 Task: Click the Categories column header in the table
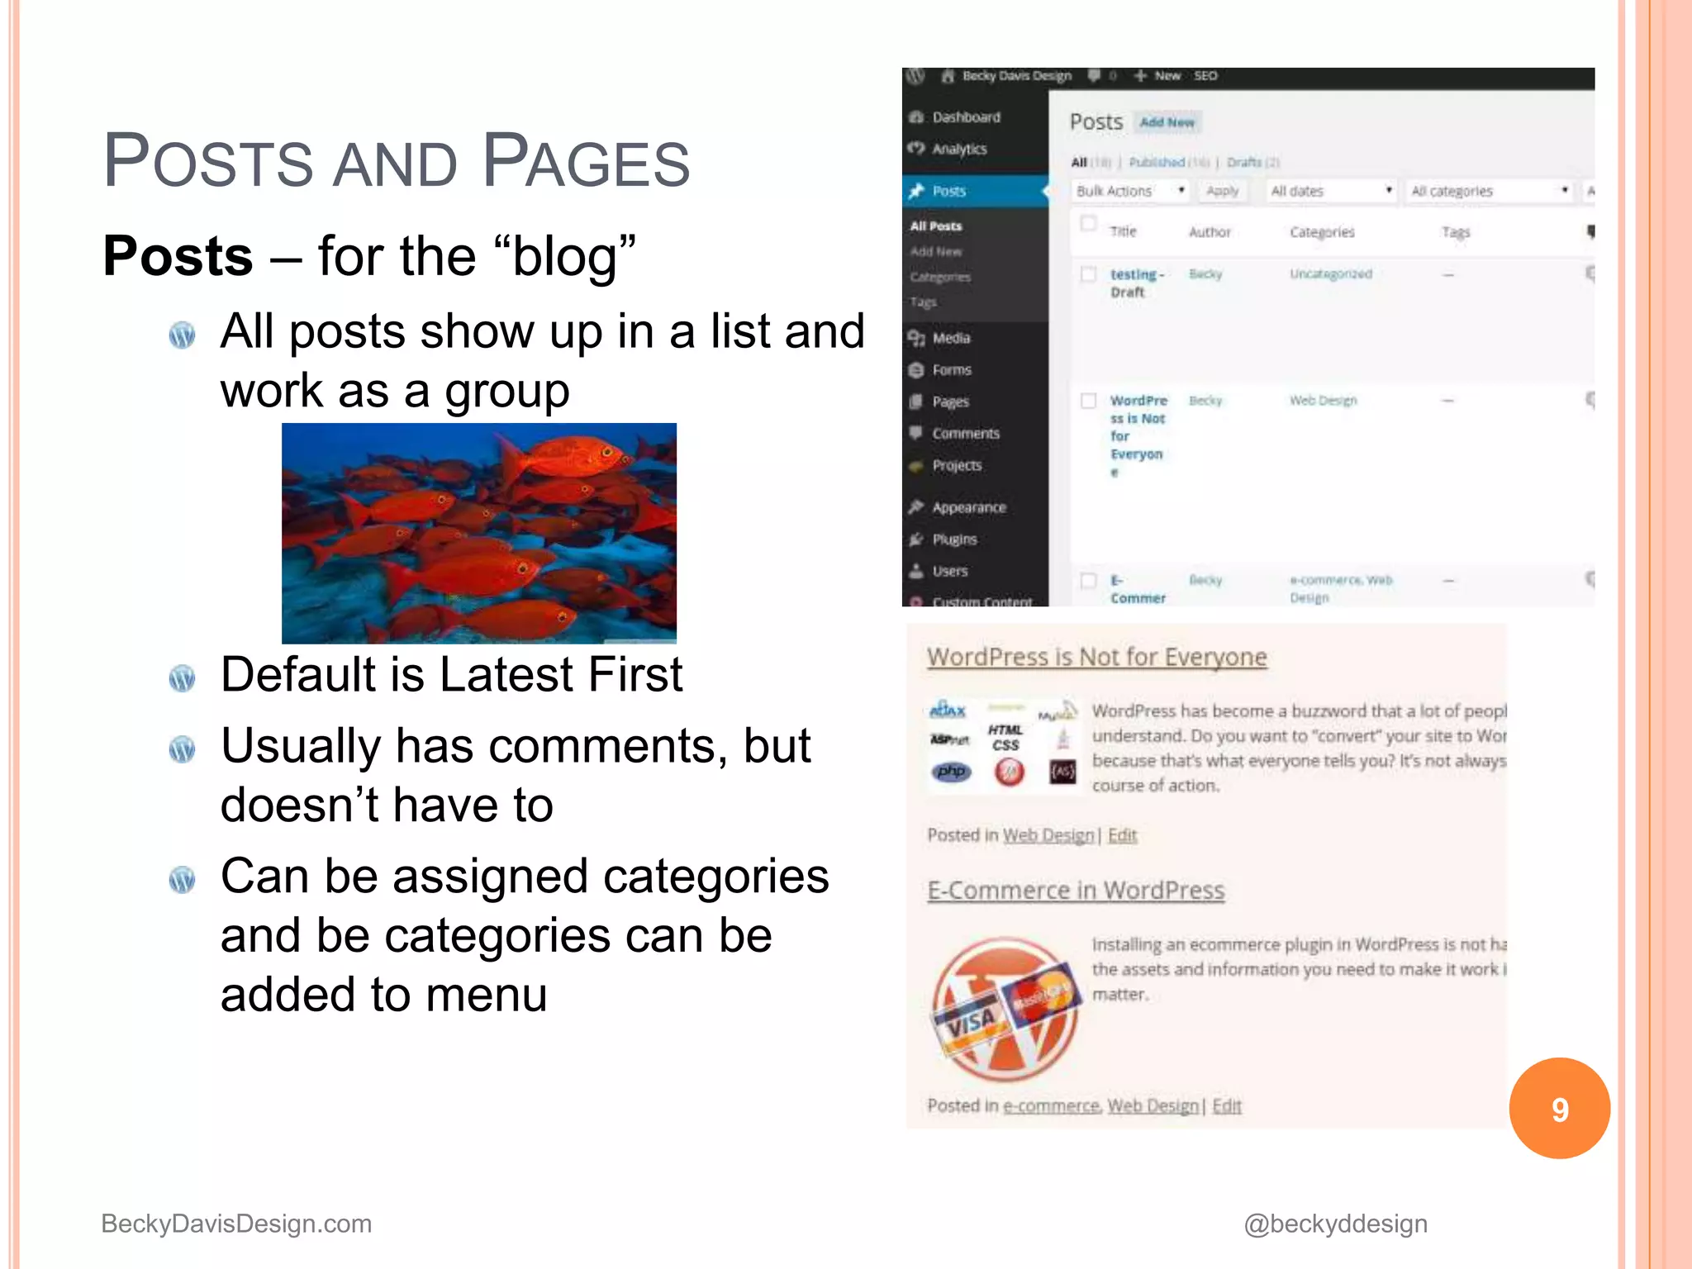tap(1322, 232)
